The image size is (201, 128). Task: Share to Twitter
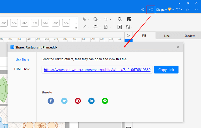pos(64,101)
